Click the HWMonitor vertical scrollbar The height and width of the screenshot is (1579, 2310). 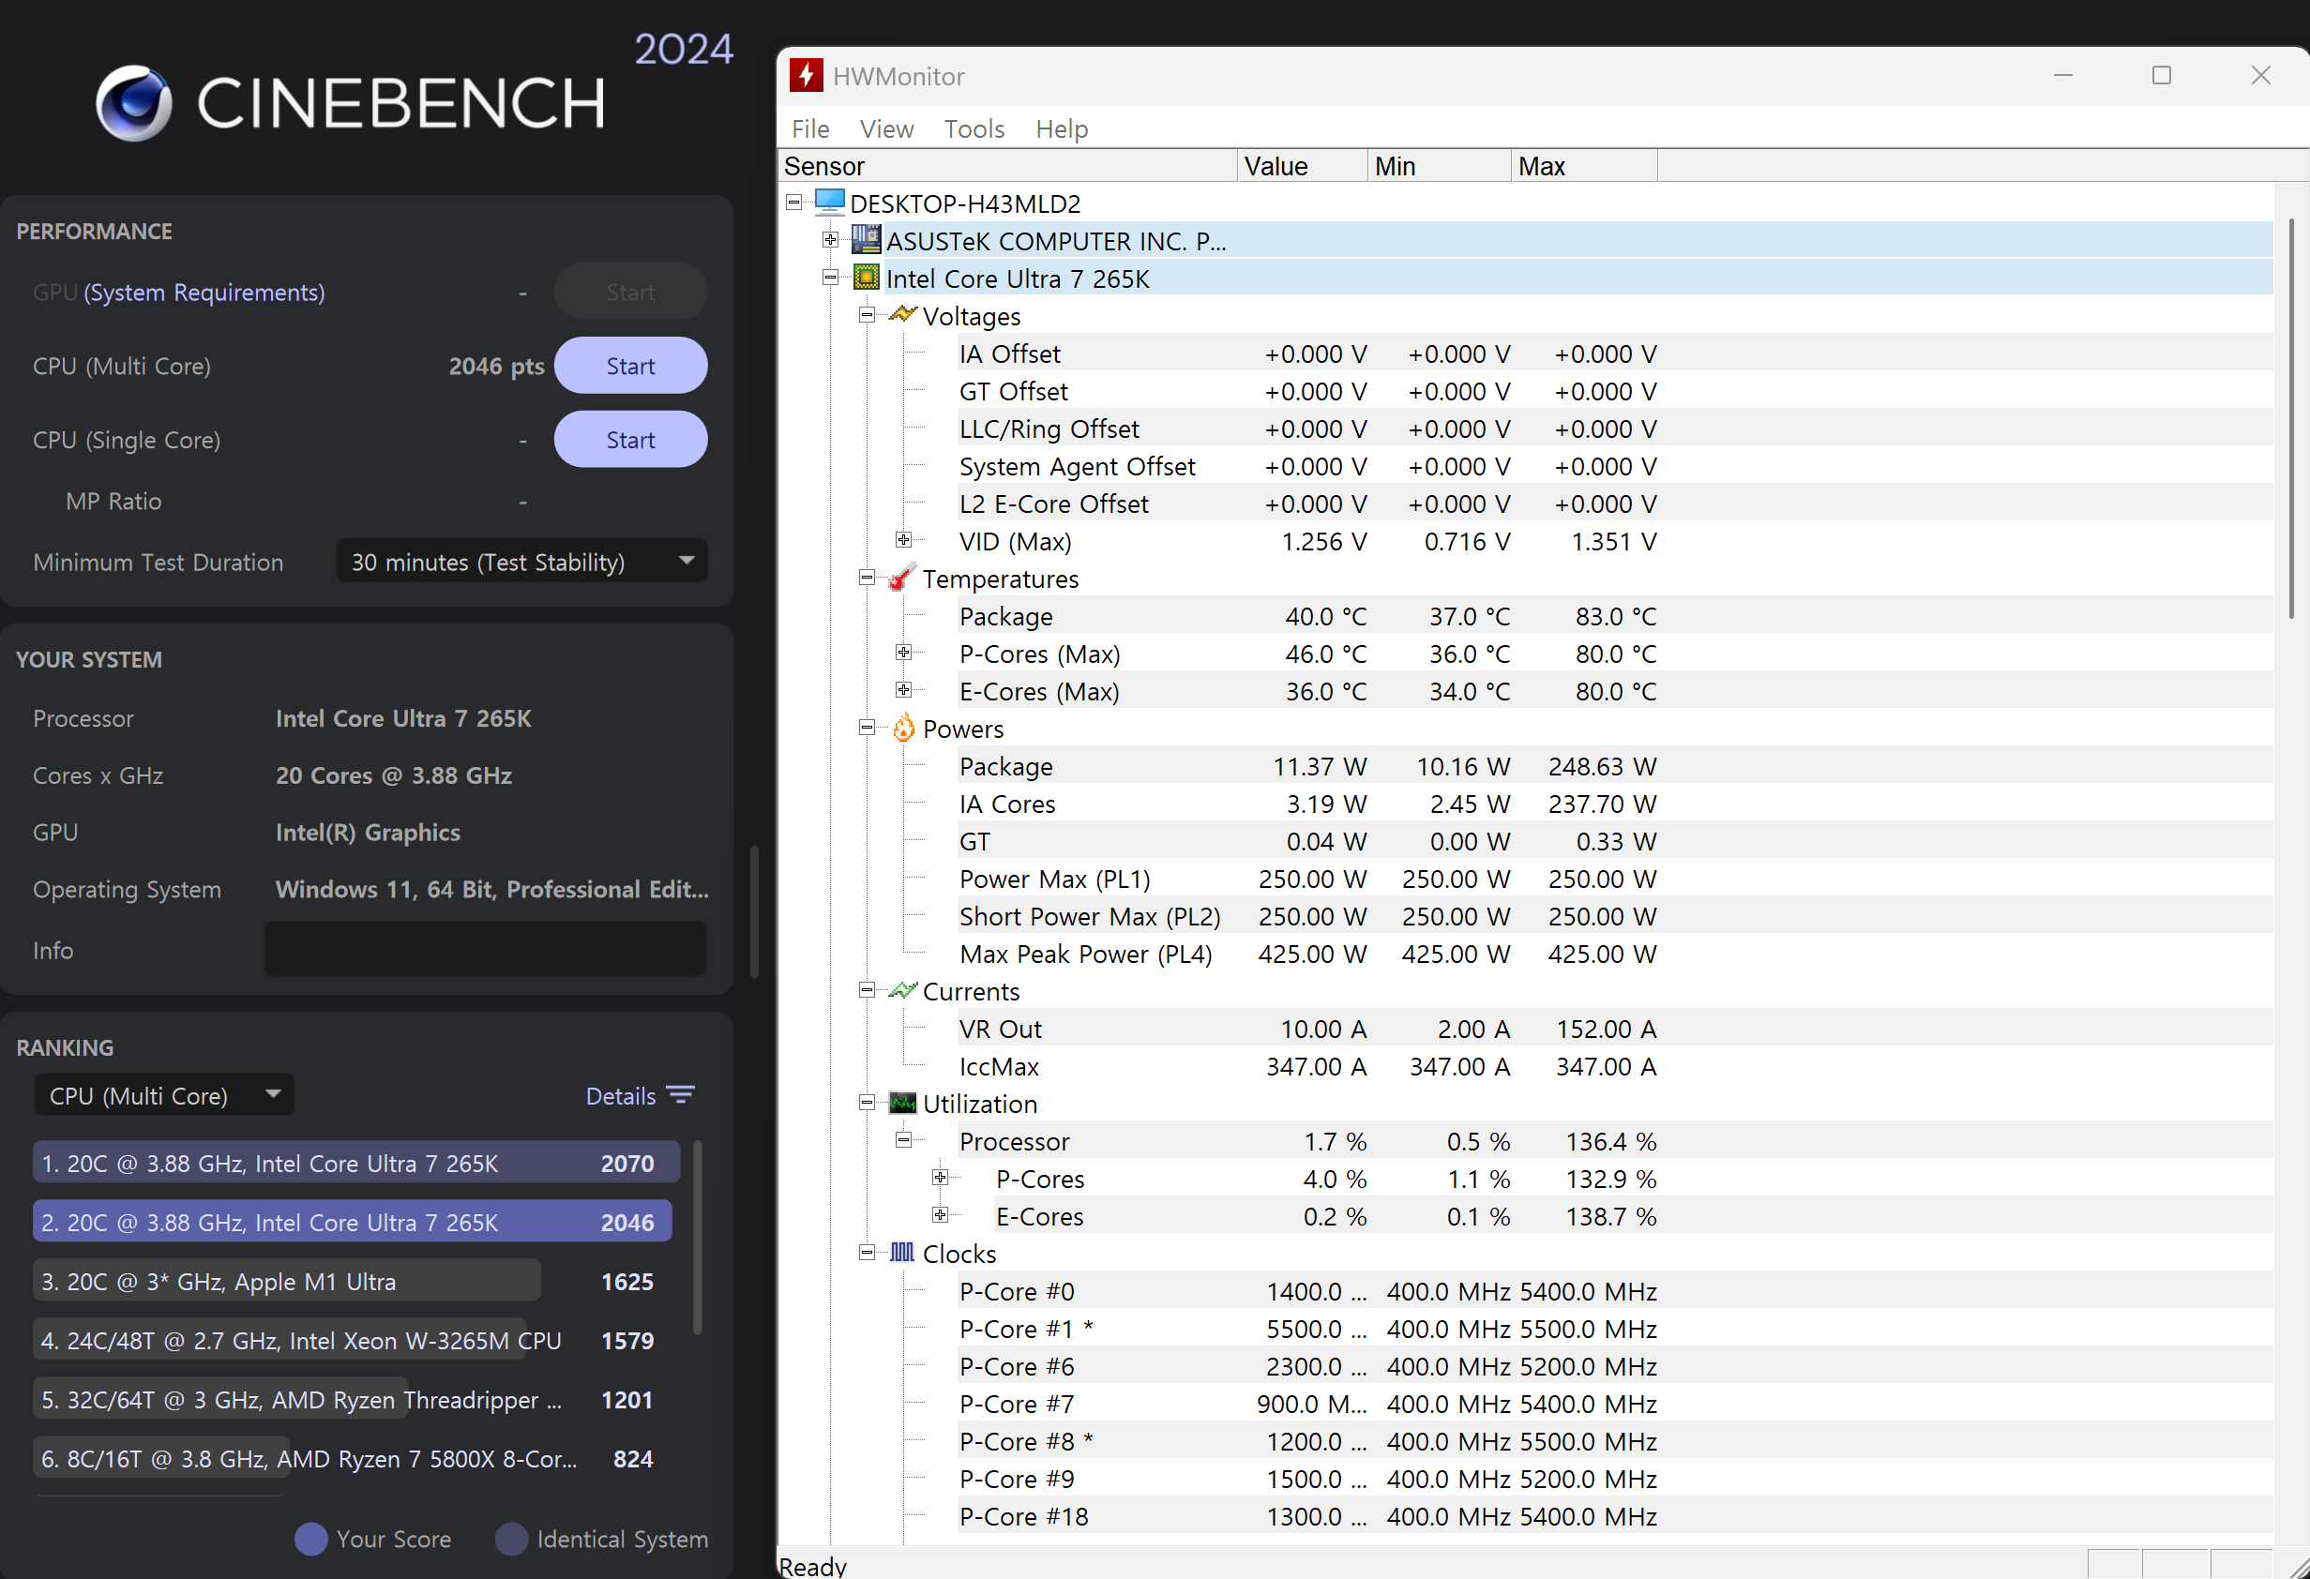pos(2290,417)
